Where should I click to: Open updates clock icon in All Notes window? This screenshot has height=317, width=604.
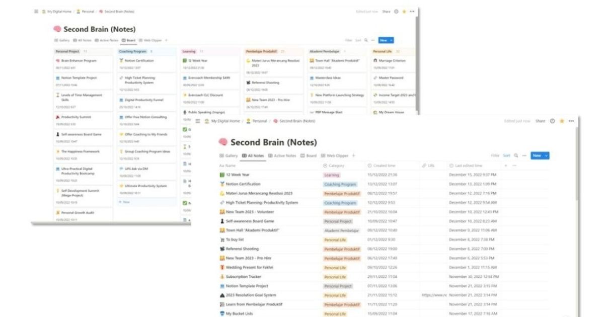click(x=553, y=121)
